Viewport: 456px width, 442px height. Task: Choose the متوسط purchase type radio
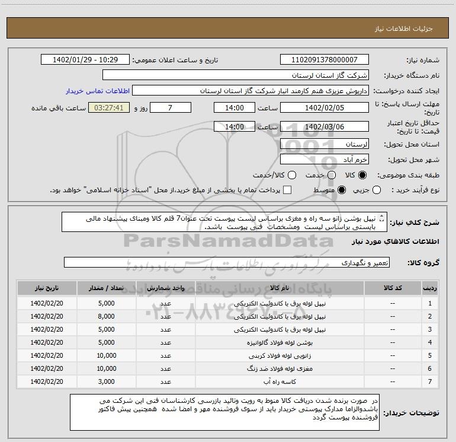(x=342, y=190)
